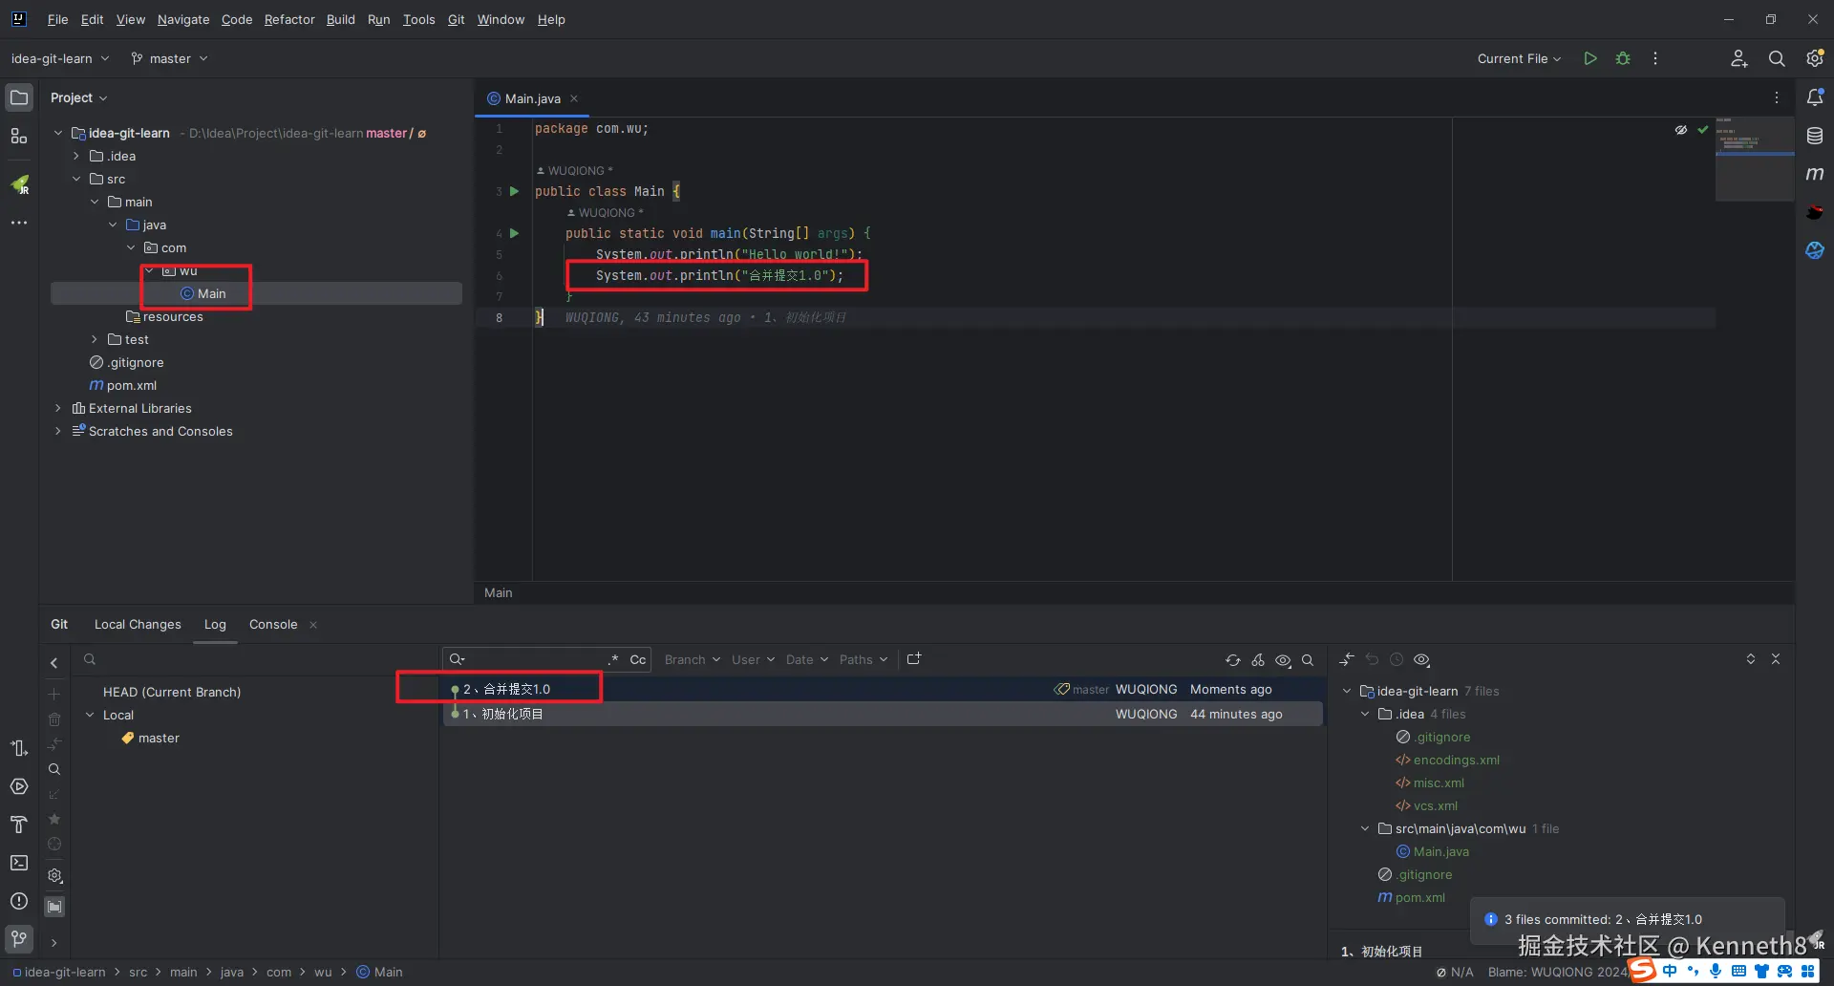This screenshot has width=1834, height=986.
Task: Open Git branches panel settings gear
Action: tap(54, 875)
